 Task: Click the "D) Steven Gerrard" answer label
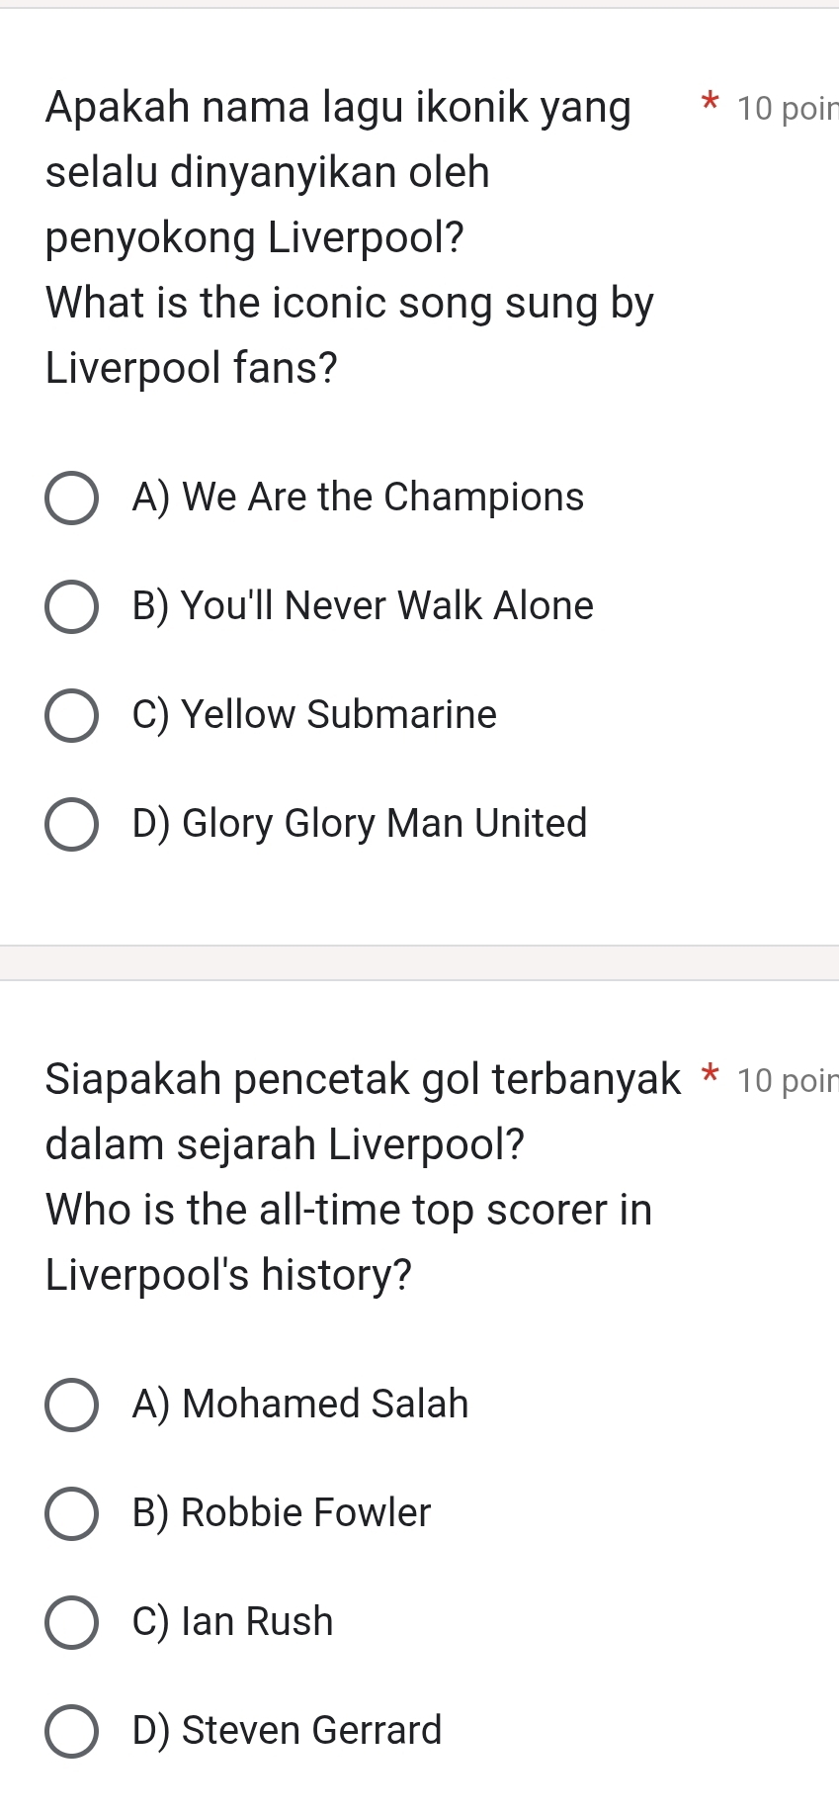pyautogui.click(x=287, y=1730)
